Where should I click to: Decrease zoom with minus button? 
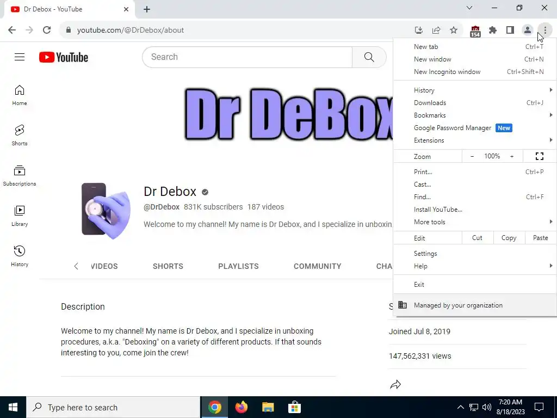point(472,156)
